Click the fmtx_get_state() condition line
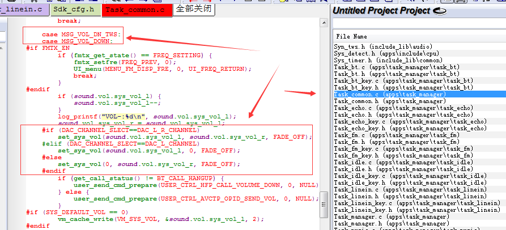The height and width of the screenshot is (230, 506). tap(135, 55)
